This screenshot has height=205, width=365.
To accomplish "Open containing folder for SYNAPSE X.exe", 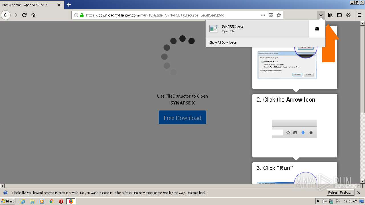I will (x=317, y=29).
